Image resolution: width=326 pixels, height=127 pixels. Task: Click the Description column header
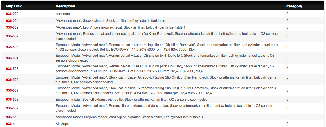pos(65,6)
